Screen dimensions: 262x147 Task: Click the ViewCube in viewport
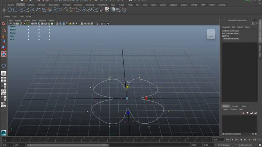click(x=211, y=34)
